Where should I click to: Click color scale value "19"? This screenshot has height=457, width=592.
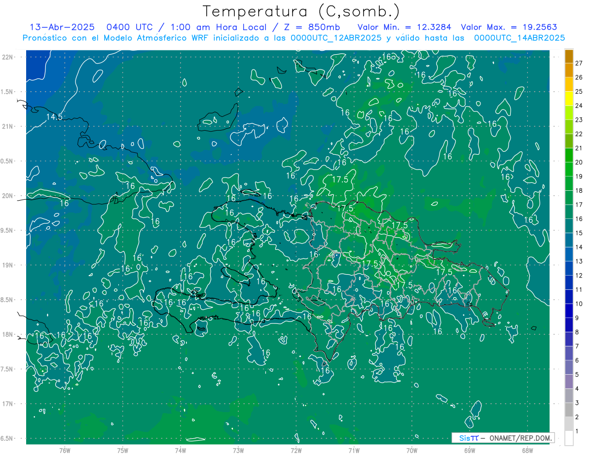pos(579,176)
